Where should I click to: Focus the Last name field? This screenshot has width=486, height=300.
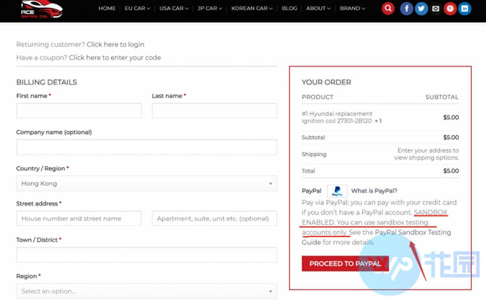(x=214, y=111)
